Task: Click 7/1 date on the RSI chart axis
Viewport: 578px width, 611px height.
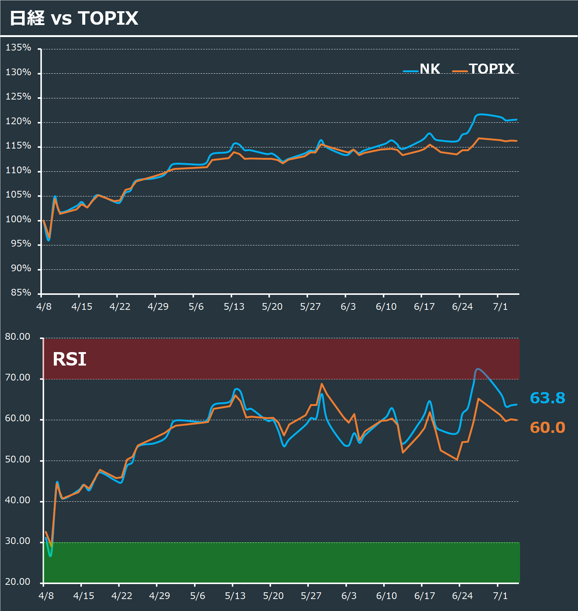Action: coord(501,596)
